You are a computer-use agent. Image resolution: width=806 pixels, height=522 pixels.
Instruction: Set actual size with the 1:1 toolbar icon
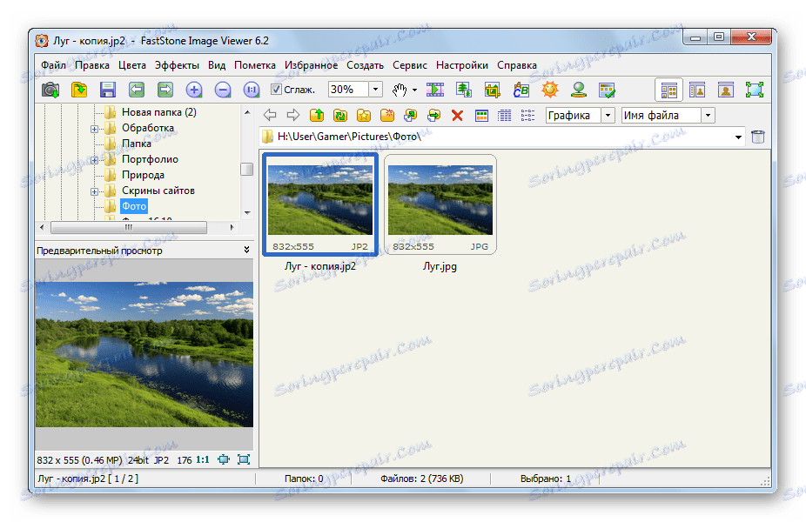(x=252, y=90)
